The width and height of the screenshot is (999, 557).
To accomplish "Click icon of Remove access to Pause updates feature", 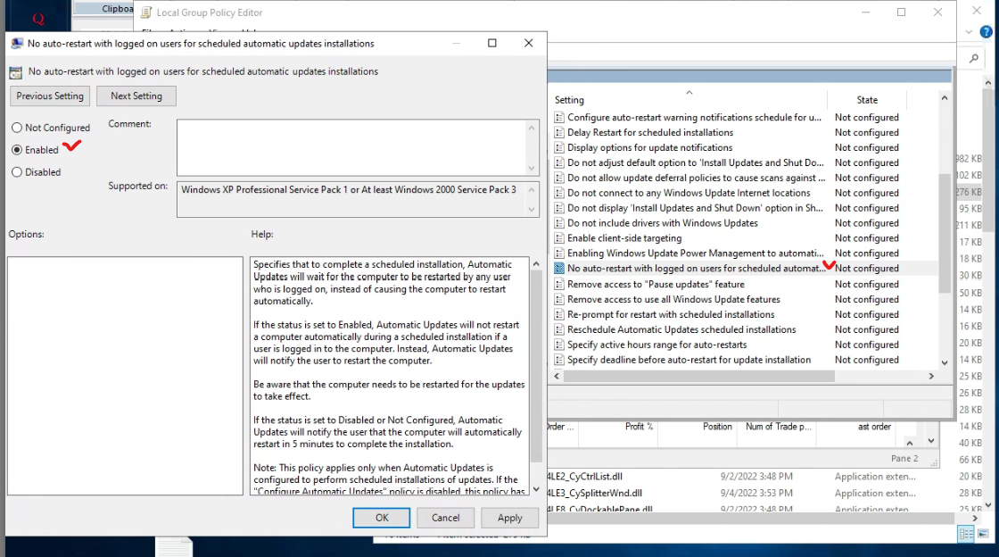I will [x=559, y=284].
